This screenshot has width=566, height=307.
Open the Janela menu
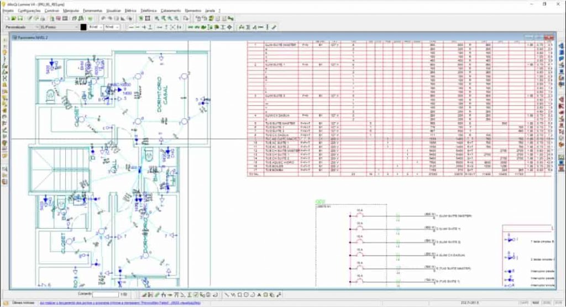(x=209, y=11)
